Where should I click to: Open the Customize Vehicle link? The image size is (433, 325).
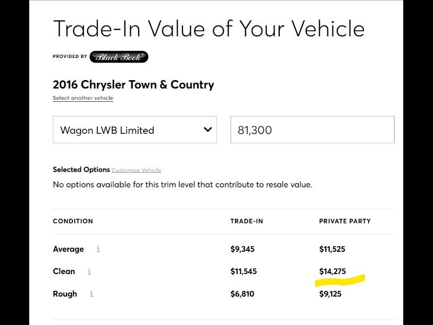[x=136, y=170]
